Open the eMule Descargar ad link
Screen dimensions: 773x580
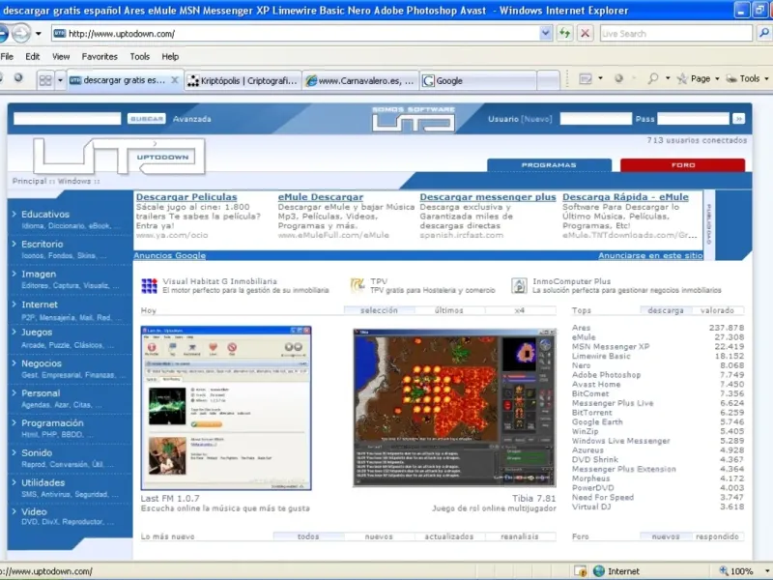(x=321, y=197)
